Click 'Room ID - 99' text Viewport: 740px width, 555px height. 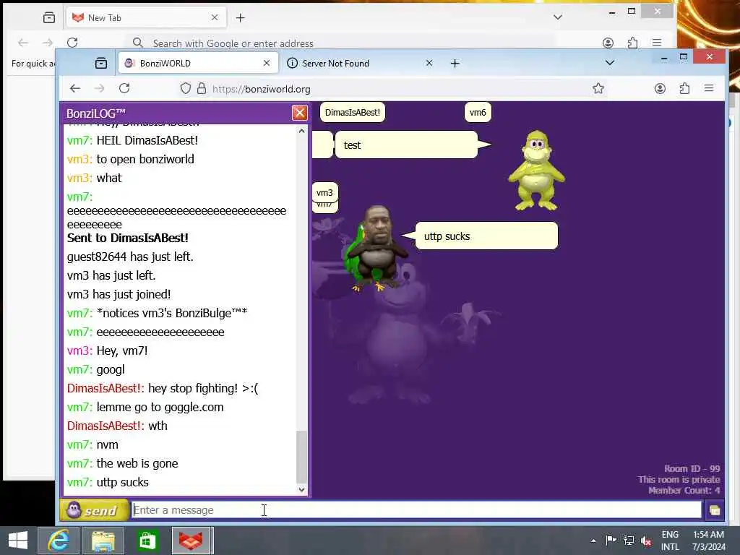[692, 468]
